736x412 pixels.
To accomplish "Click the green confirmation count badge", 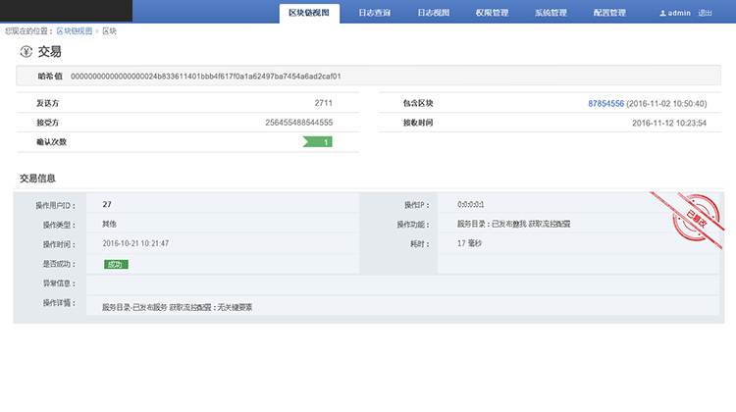I will coord(317,141).
